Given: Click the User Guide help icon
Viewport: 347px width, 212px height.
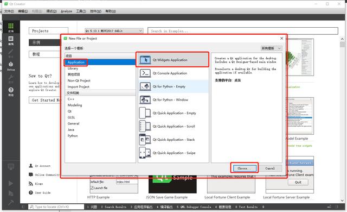Looking at the screenshot, I should [31, 192].
